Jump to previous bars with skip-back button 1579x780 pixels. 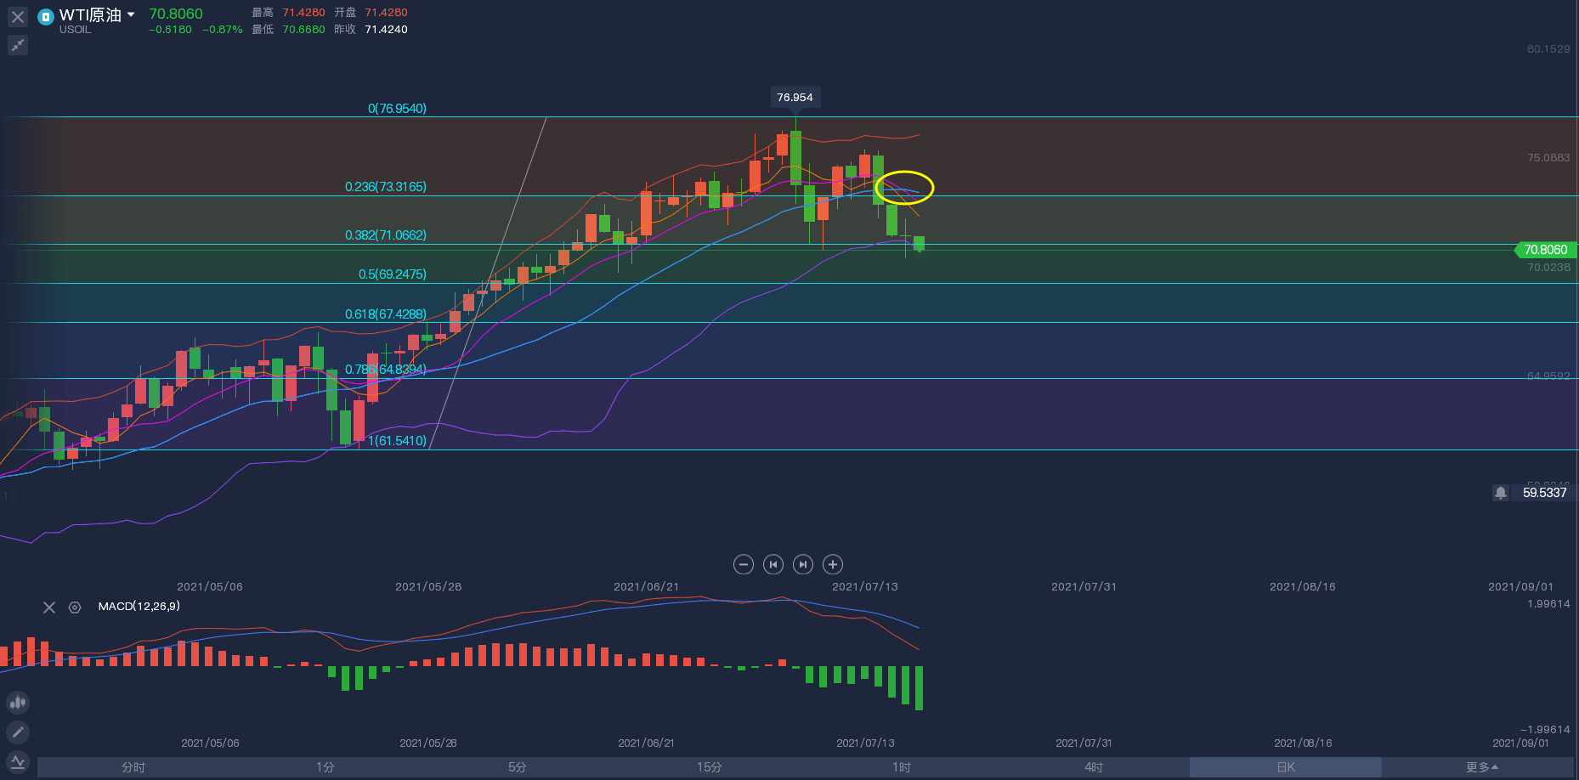point(773,564)
